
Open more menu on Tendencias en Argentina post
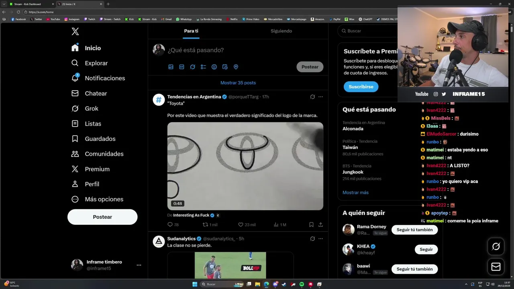tap(320, 97)
